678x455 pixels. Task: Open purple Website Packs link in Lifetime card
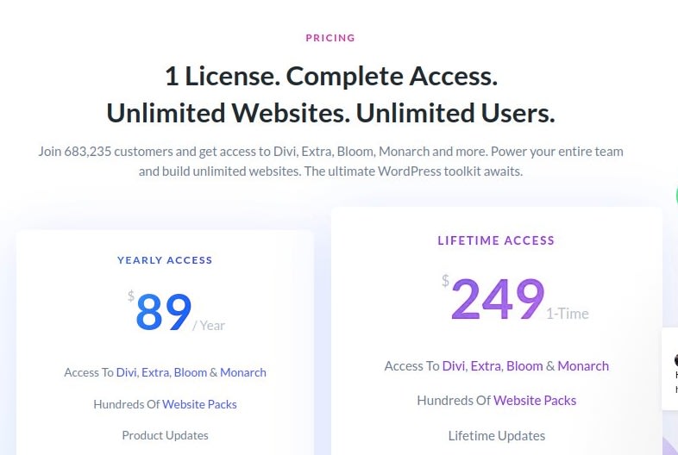(x=535, y=401)
